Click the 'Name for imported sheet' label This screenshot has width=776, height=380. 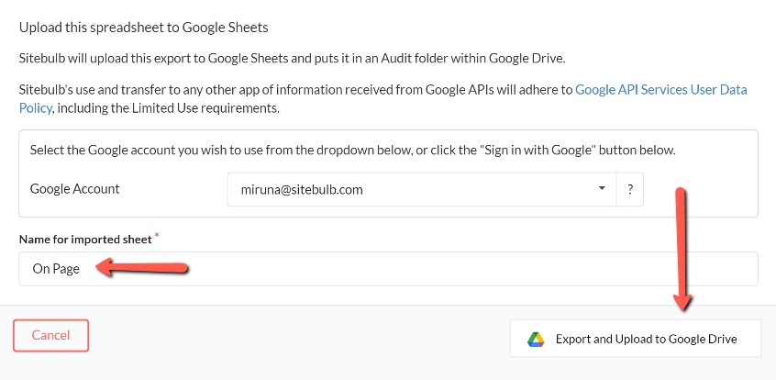[85, 240]
